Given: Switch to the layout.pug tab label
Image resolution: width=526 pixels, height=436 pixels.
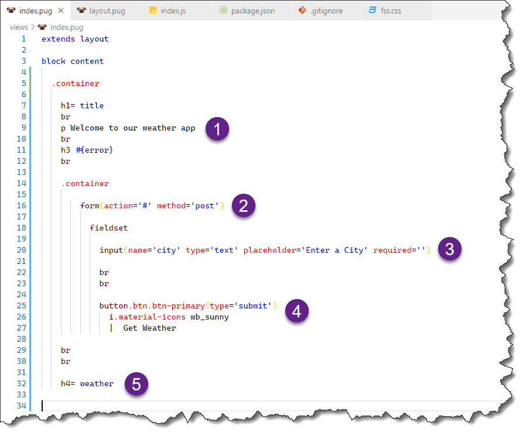Looking at the screenshot, I should pos(107,11).
